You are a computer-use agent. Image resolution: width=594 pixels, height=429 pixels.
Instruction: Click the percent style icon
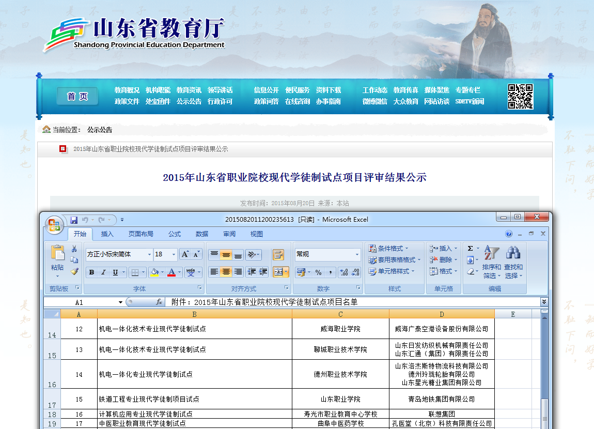318,272
